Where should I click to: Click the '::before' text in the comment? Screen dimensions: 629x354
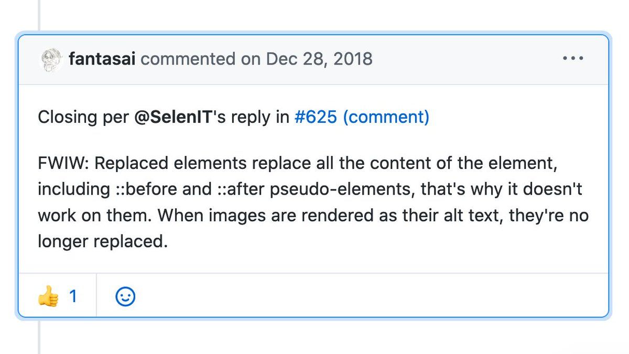point(144,189)
